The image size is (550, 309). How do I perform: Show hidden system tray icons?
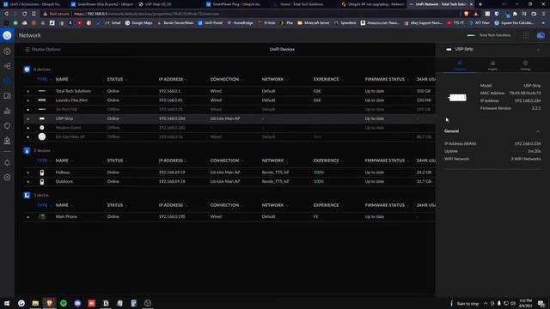[x=486, y=303]
